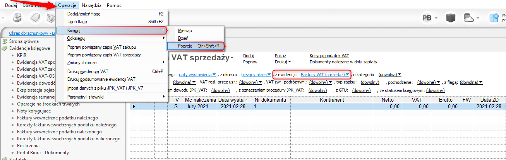
Task: Click ze statusem księgowym (dowolny) filter
Action: (436, 90)
